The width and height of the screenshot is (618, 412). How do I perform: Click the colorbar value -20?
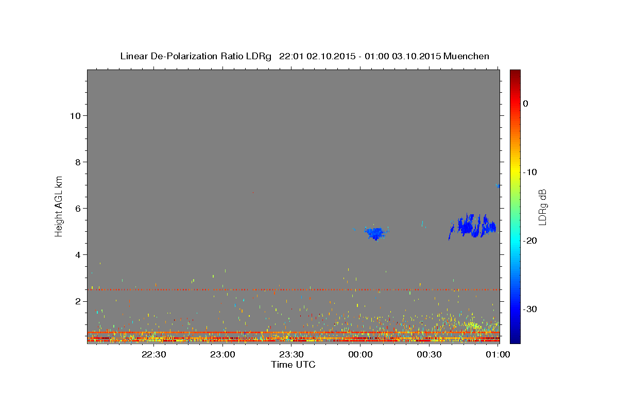(530, 241)
